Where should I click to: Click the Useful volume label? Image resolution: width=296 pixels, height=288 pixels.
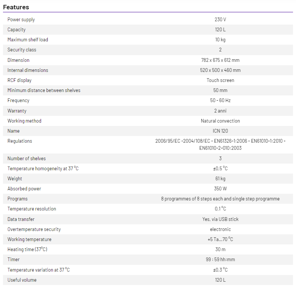click(22, 280)
